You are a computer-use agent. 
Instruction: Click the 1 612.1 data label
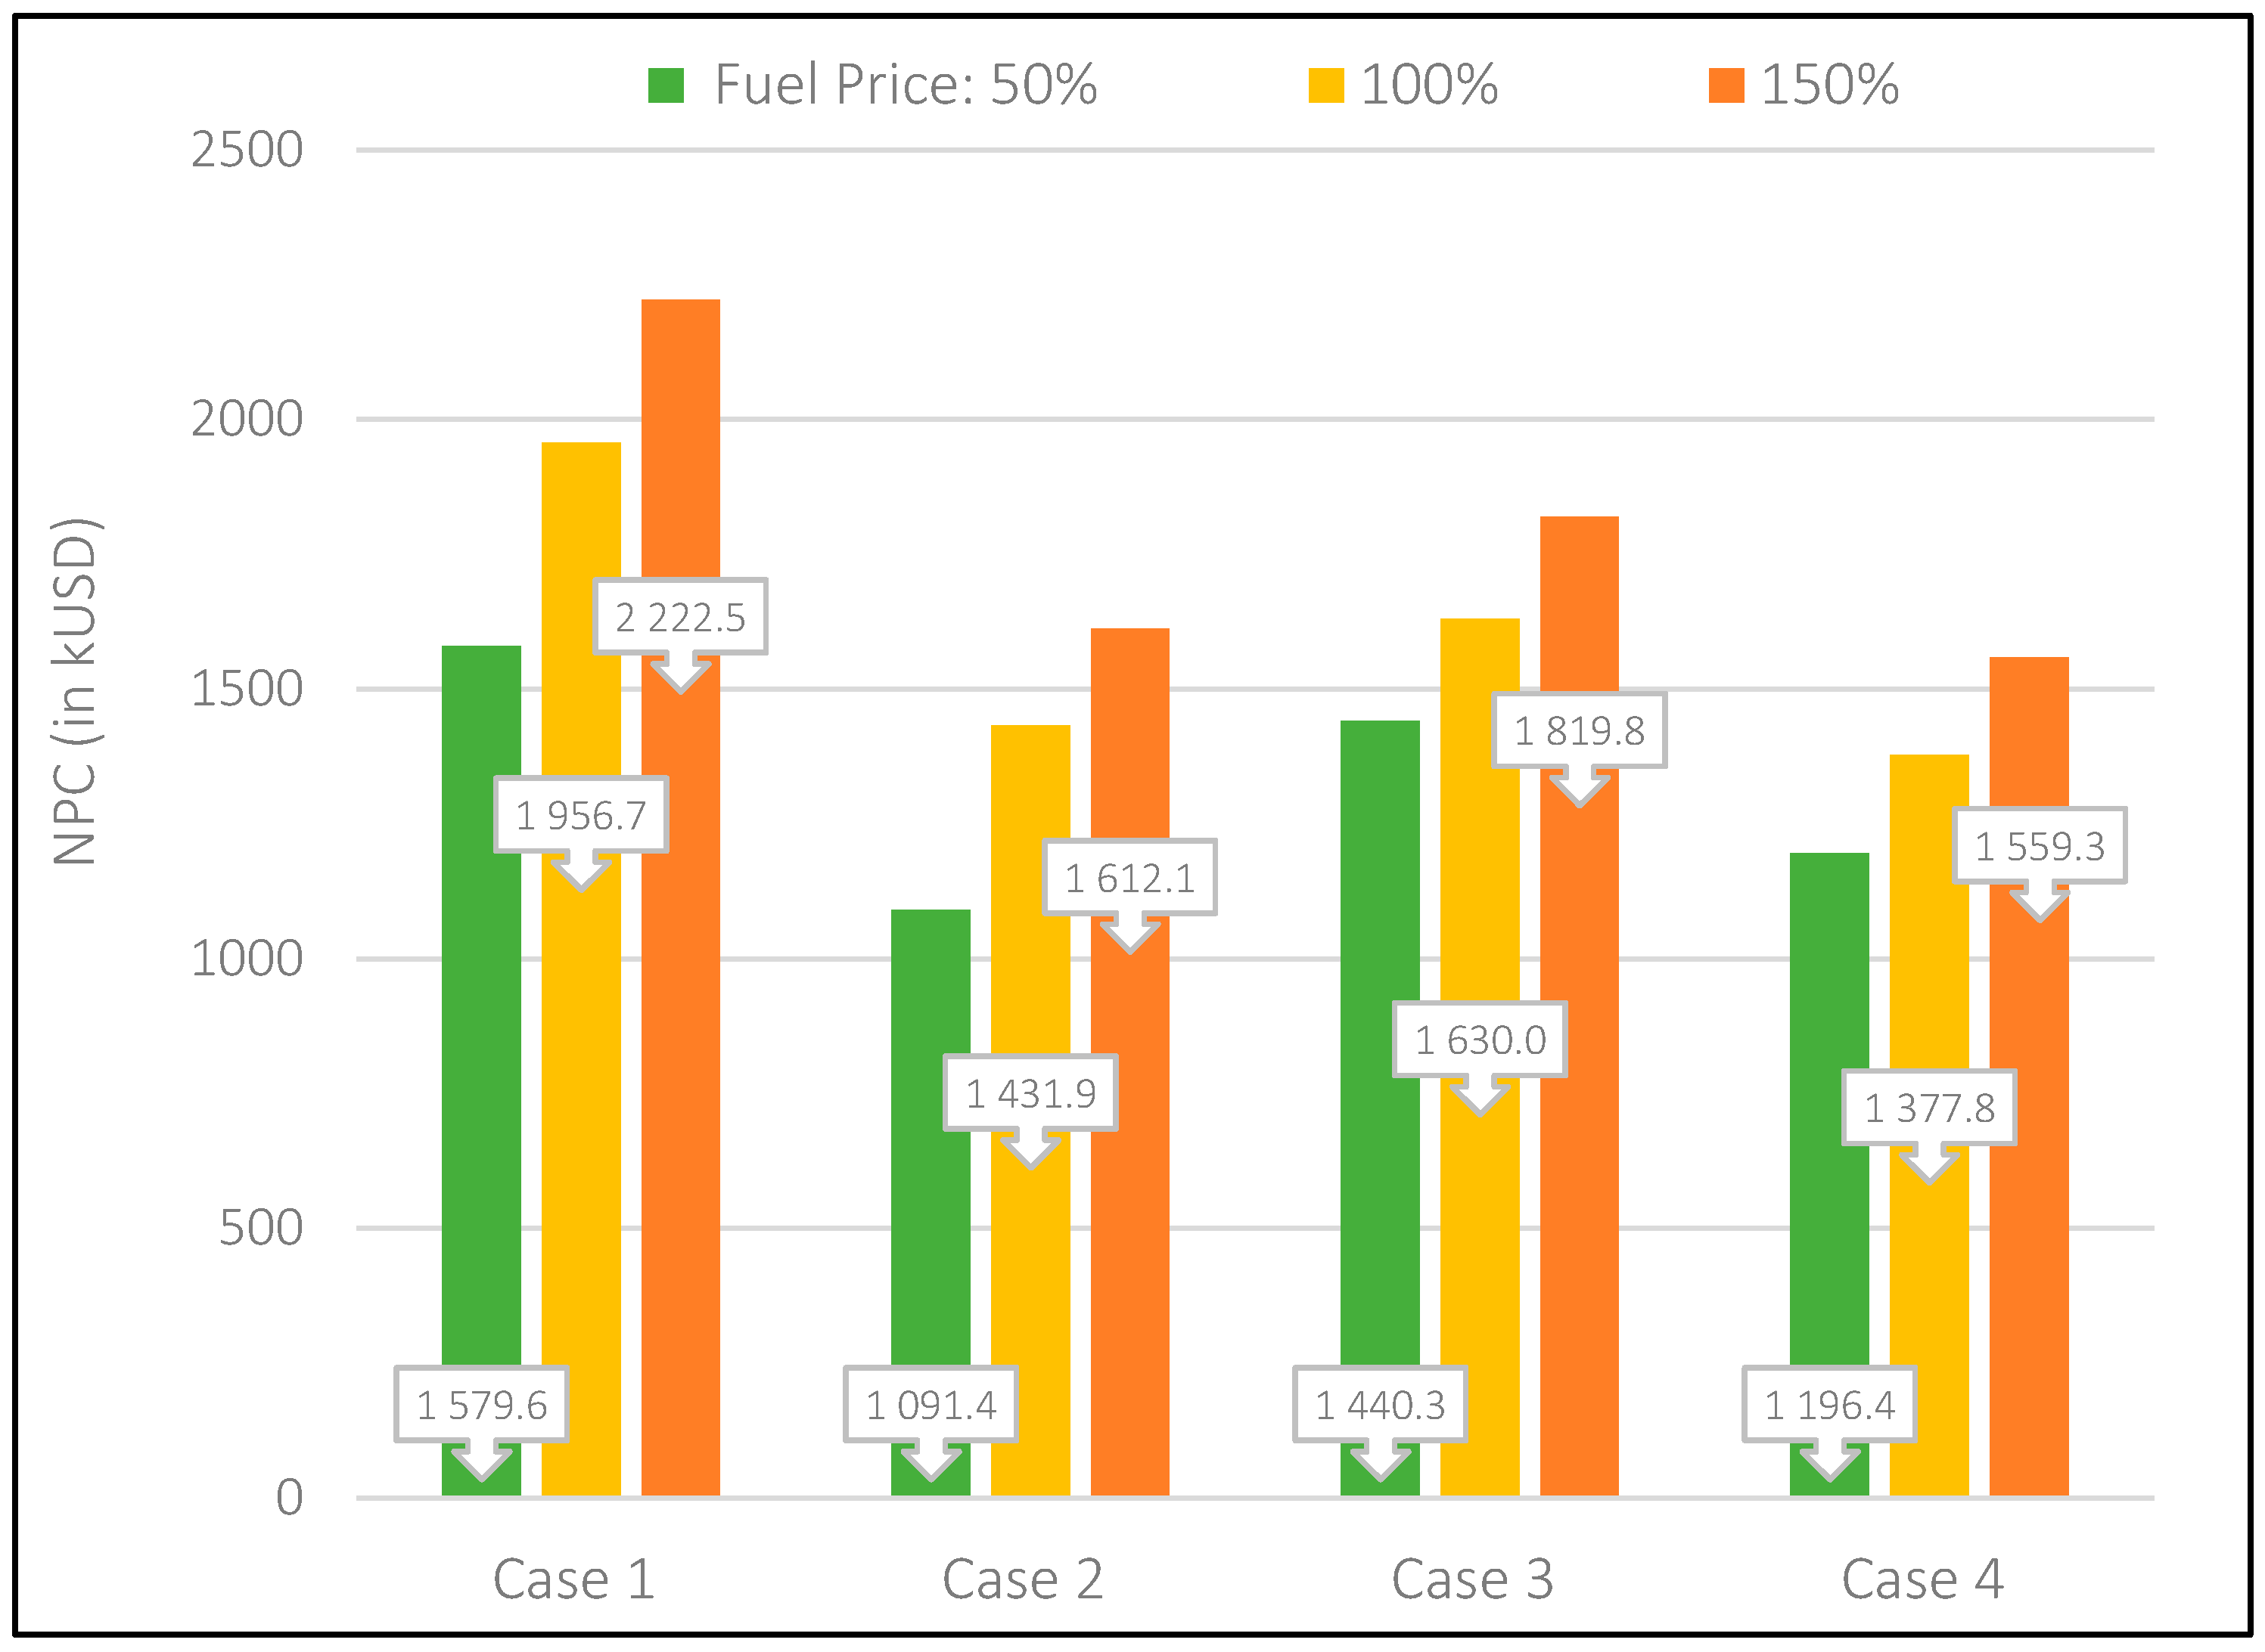[1129, 878]
